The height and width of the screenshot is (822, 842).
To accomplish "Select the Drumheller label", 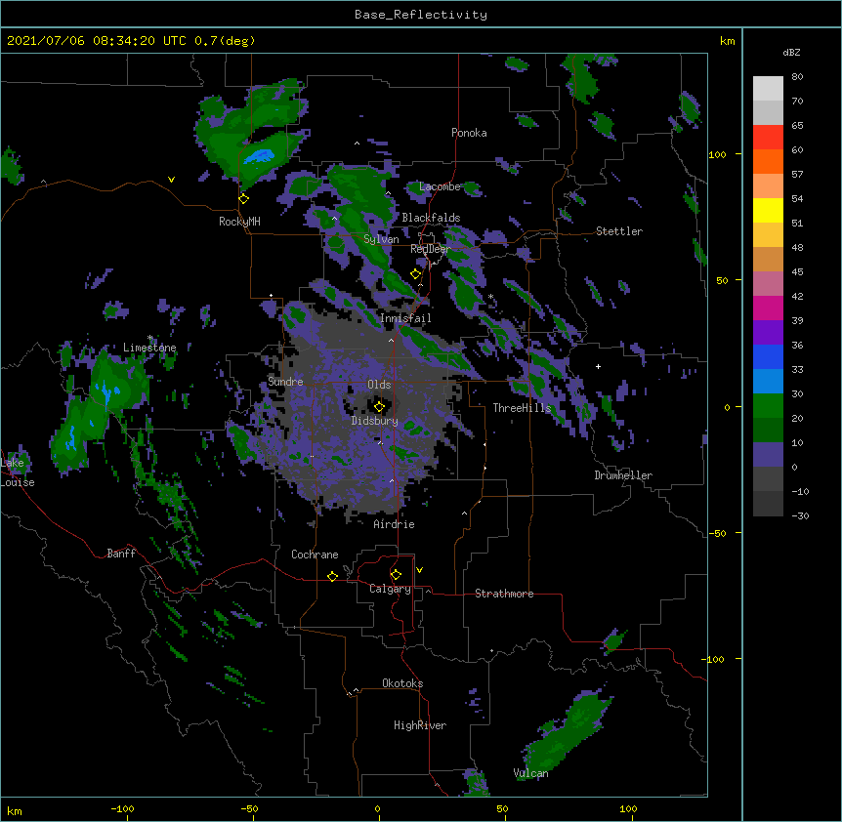I will (x=623, y=475).
